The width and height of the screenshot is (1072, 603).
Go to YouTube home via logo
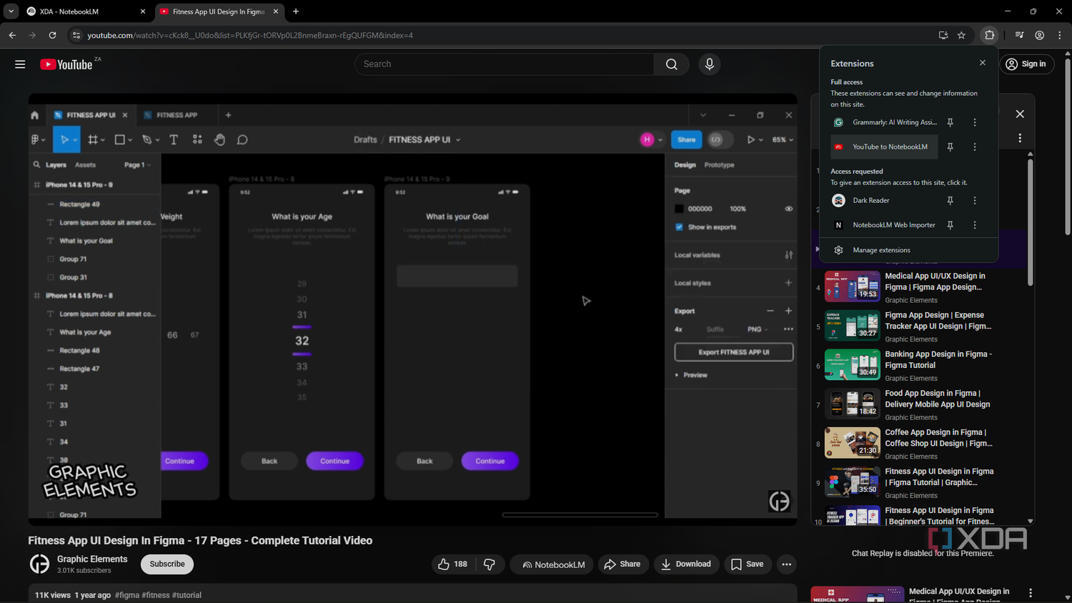click(x=66, y=64)
